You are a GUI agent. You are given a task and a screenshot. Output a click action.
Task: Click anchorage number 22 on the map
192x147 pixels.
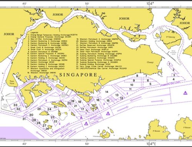coord(55,121)
